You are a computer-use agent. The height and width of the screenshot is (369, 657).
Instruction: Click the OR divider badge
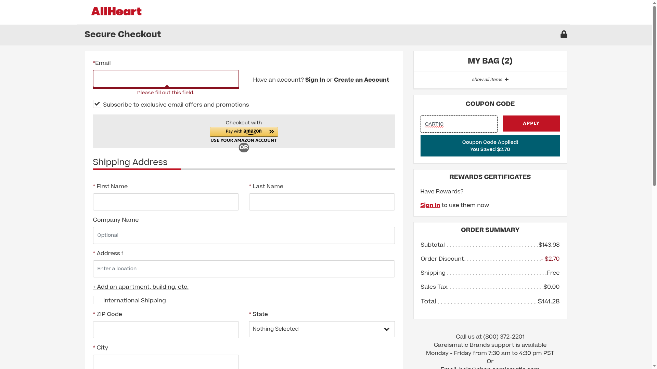[x=244, y=148]
